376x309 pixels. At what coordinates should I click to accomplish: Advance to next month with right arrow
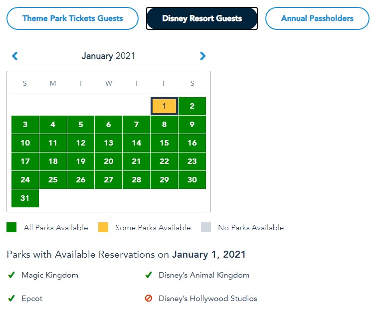click(x=202, y=56)
